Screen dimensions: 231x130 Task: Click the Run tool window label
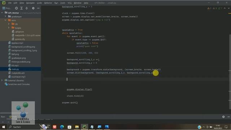point(3,117)
